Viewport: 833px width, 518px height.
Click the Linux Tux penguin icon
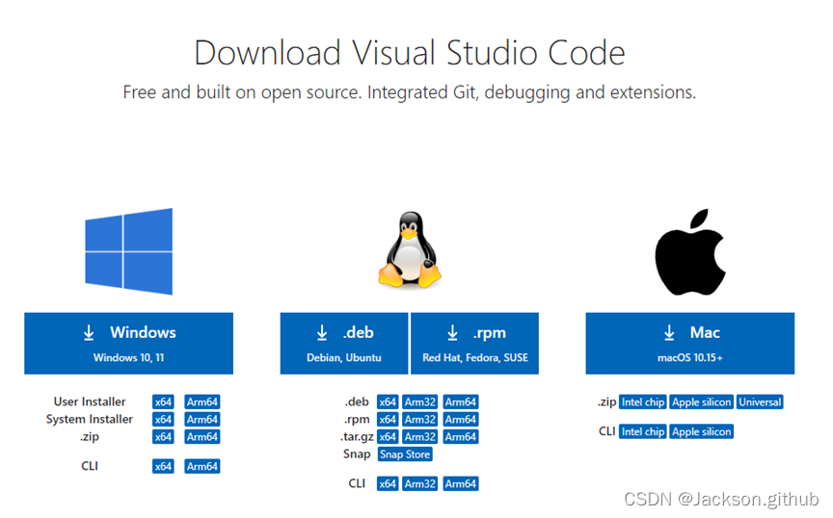[409, 250]
